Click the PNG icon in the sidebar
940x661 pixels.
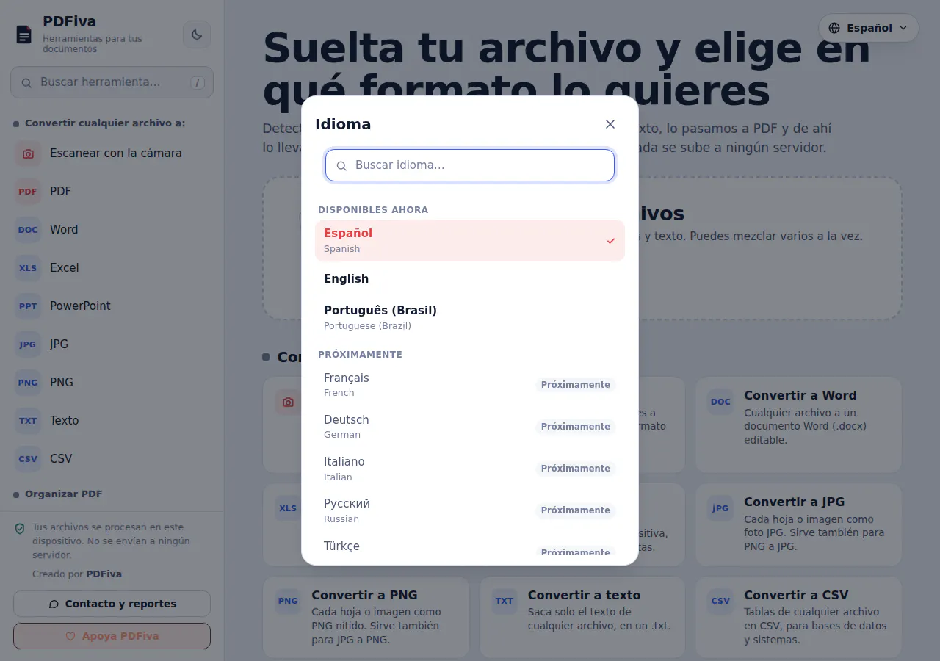pyautogui.click(x=28, y=383)
